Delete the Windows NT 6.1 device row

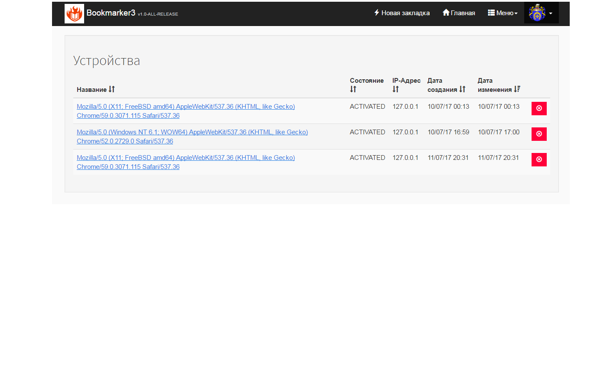pos(539,134)
